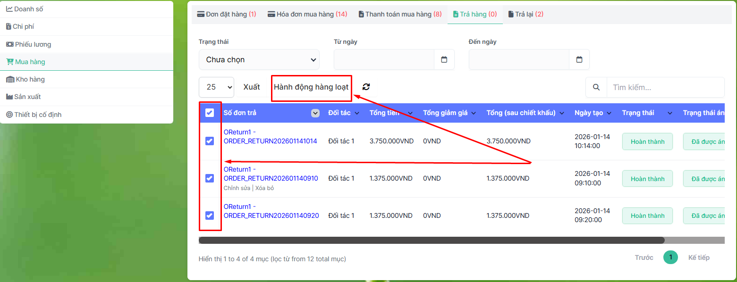Uncheck the ORDER_RETURN202601141014 row checkbox
737x282 pixels.
coord(210,141)
